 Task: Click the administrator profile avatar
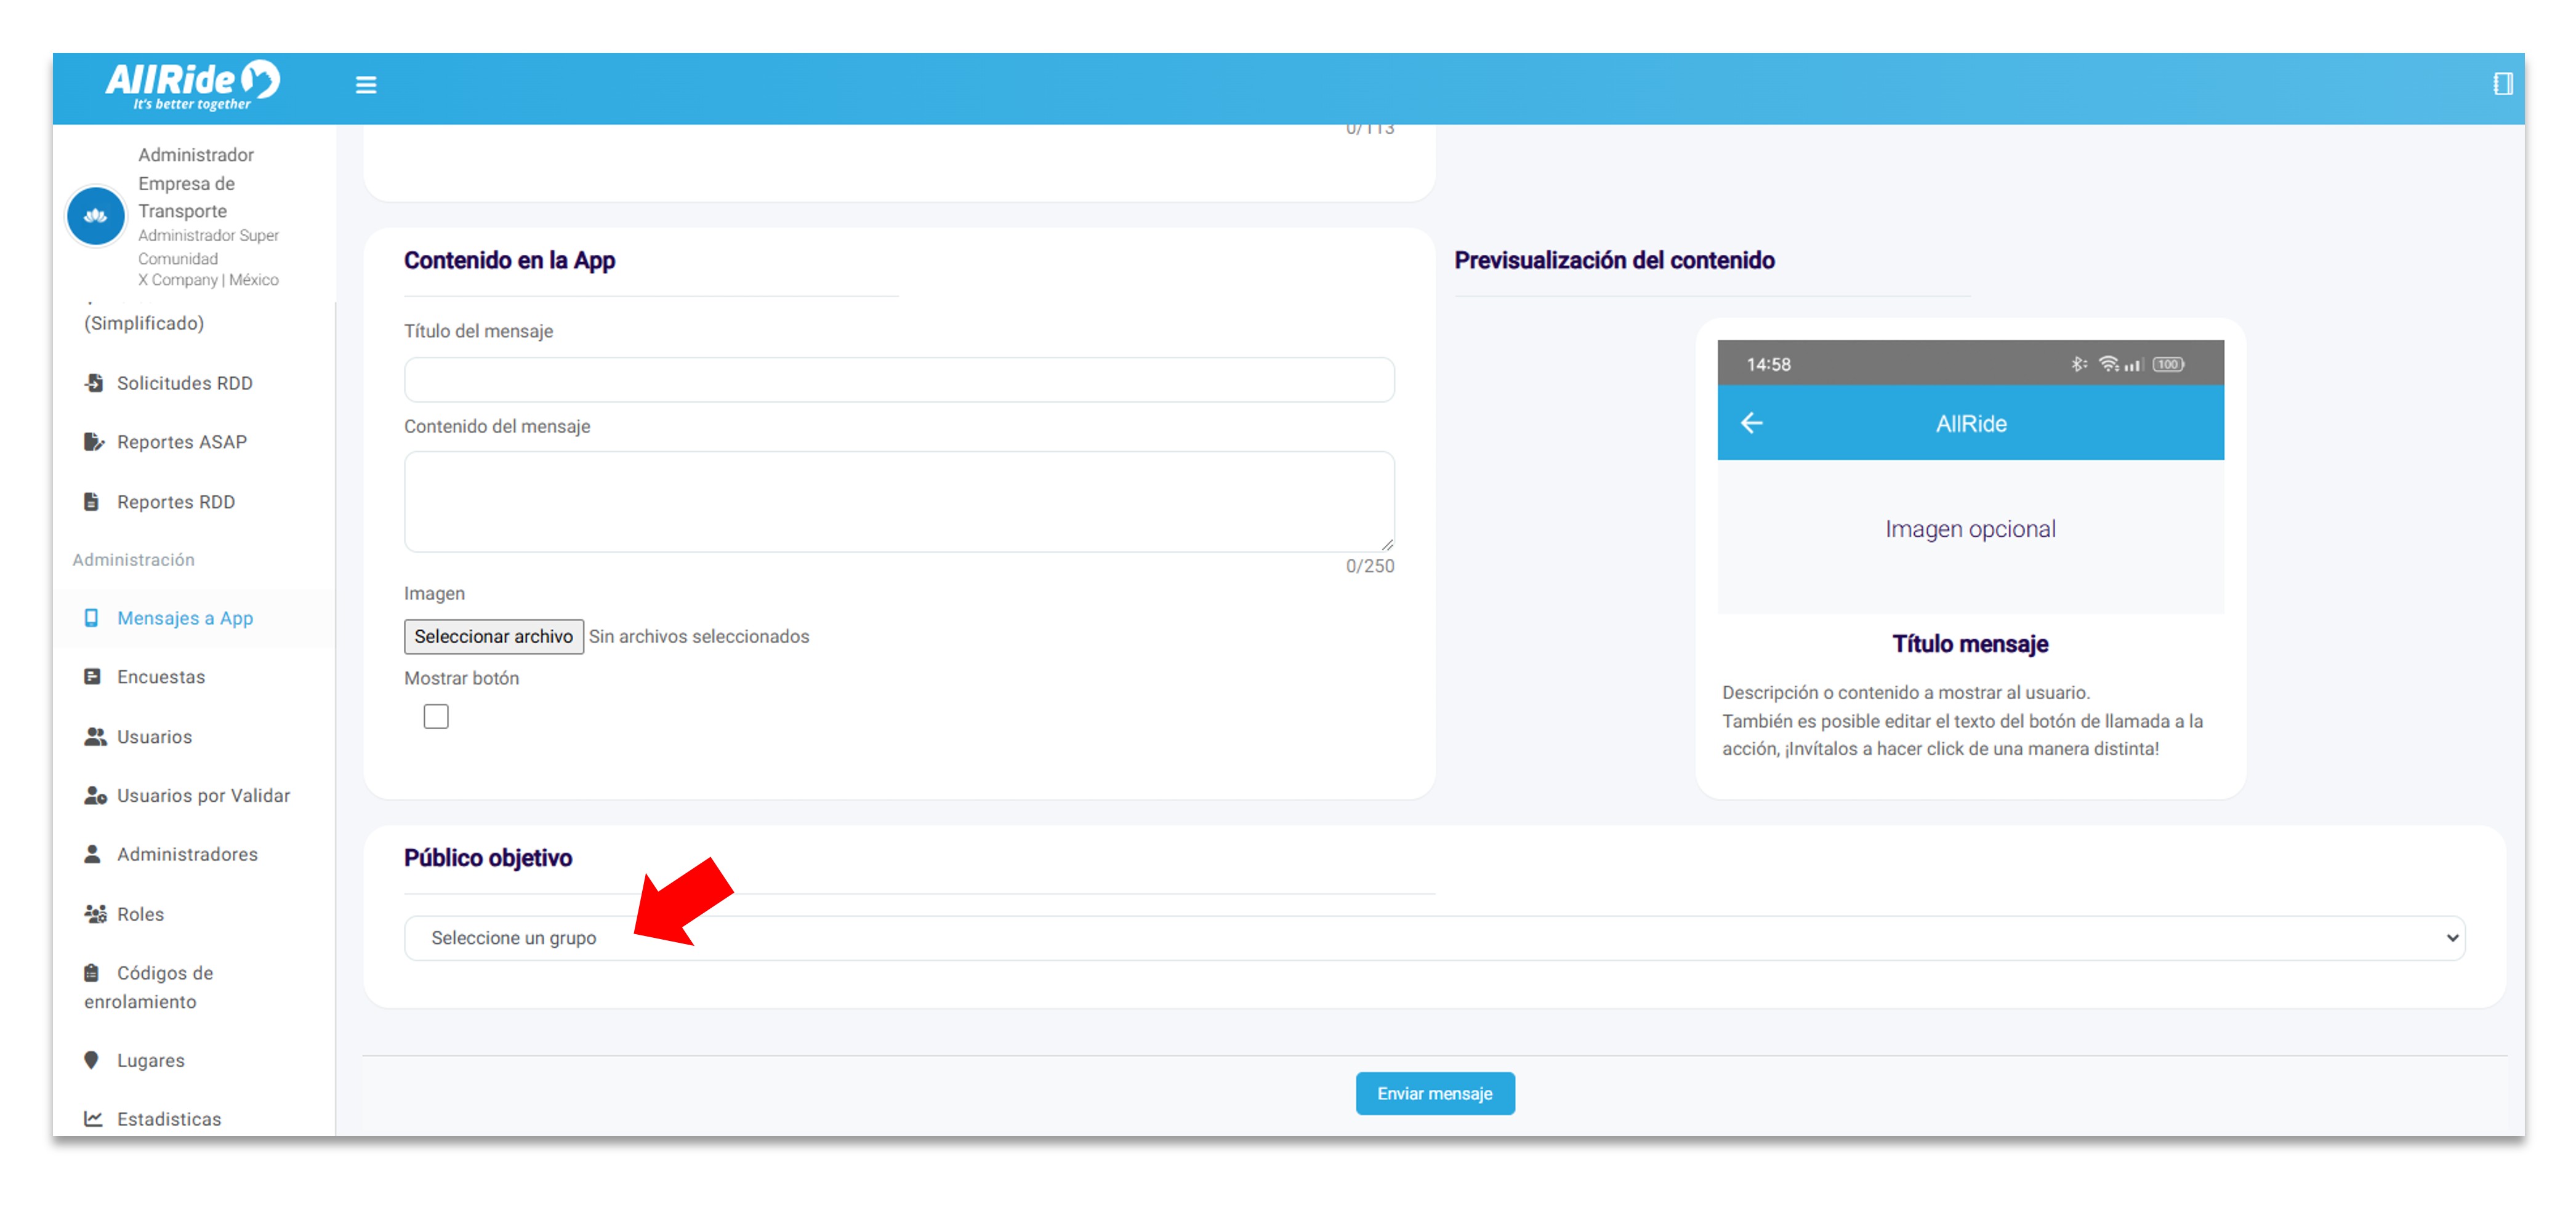click(96, 216)
